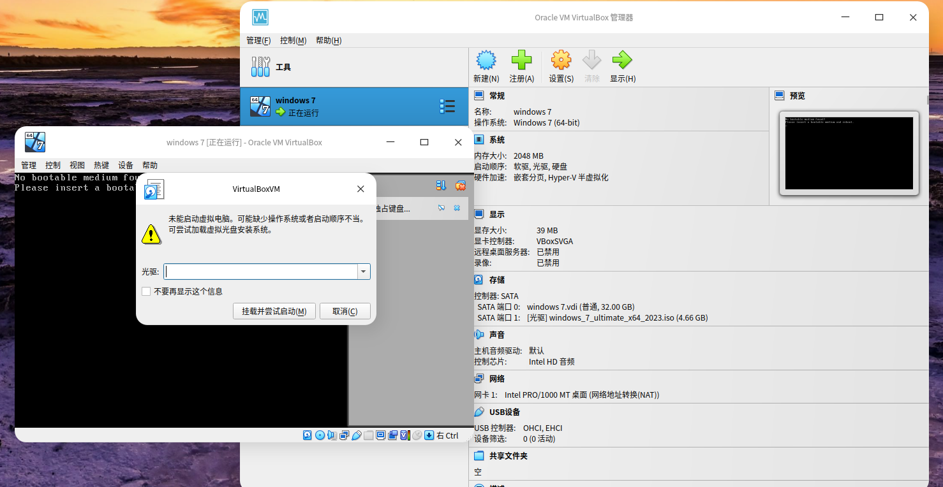Open the 设备 menu in the VM window
943x487 pixels.
126,165
